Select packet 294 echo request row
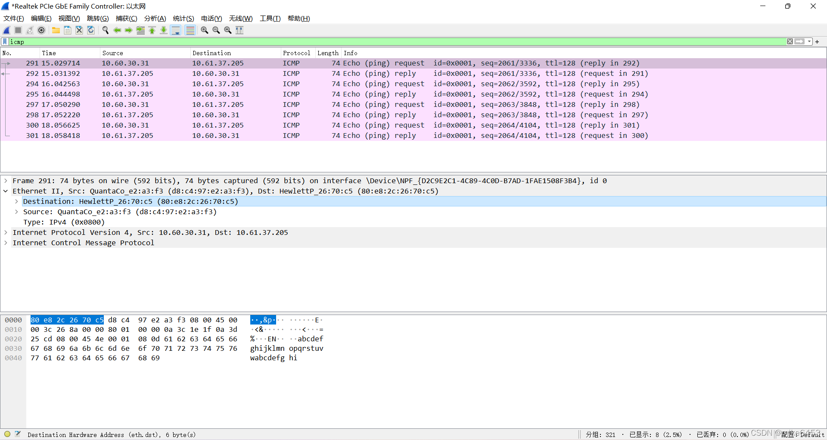 coord(413,84)
